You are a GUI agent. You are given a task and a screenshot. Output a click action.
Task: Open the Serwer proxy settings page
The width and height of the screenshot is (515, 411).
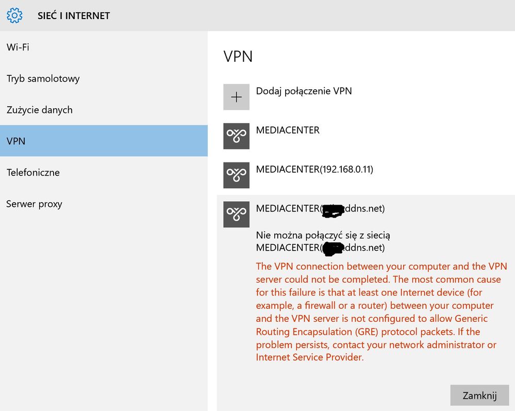tap(34, 204)
